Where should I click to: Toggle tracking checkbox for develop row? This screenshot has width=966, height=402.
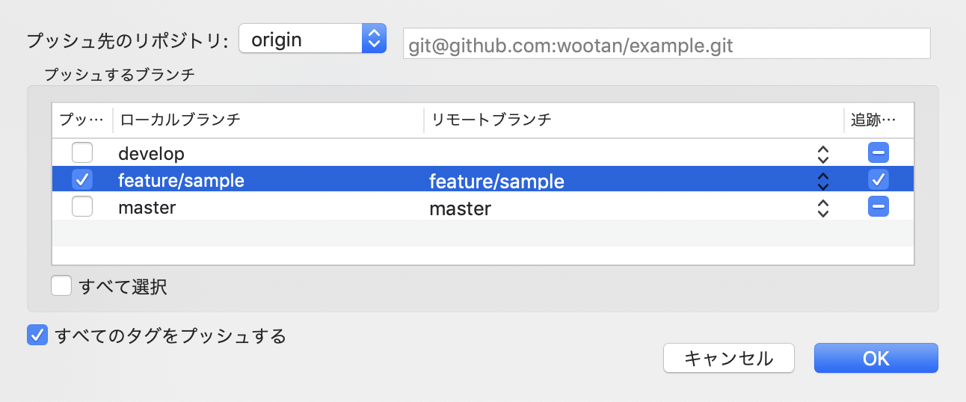879,153
